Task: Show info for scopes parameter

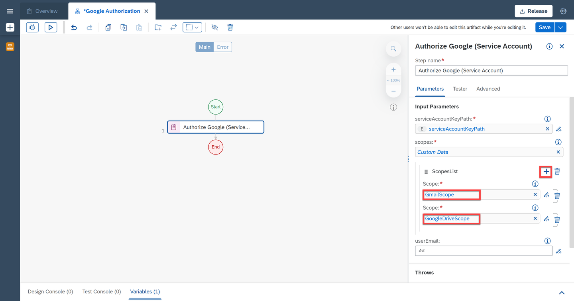Action: (x=558, y=142)
